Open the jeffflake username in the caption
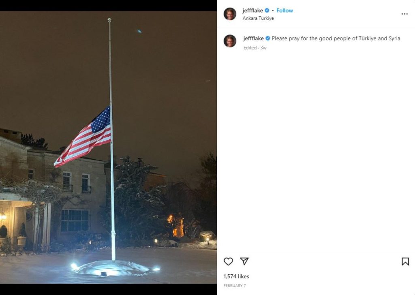The height and width of the screenshot is (295, 415). point(253,38)
